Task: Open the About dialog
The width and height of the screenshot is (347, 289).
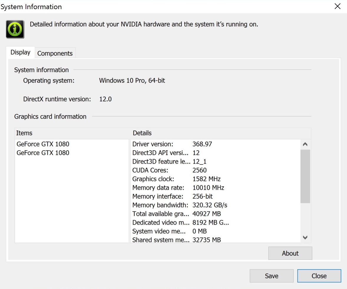Action: [x=290, y=253]
